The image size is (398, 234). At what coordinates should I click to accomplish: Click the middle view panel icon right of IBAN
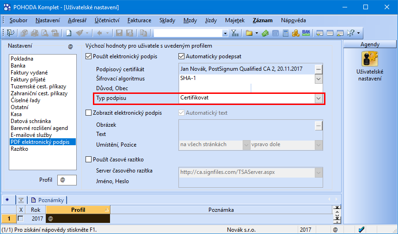(x=330, y=33)
